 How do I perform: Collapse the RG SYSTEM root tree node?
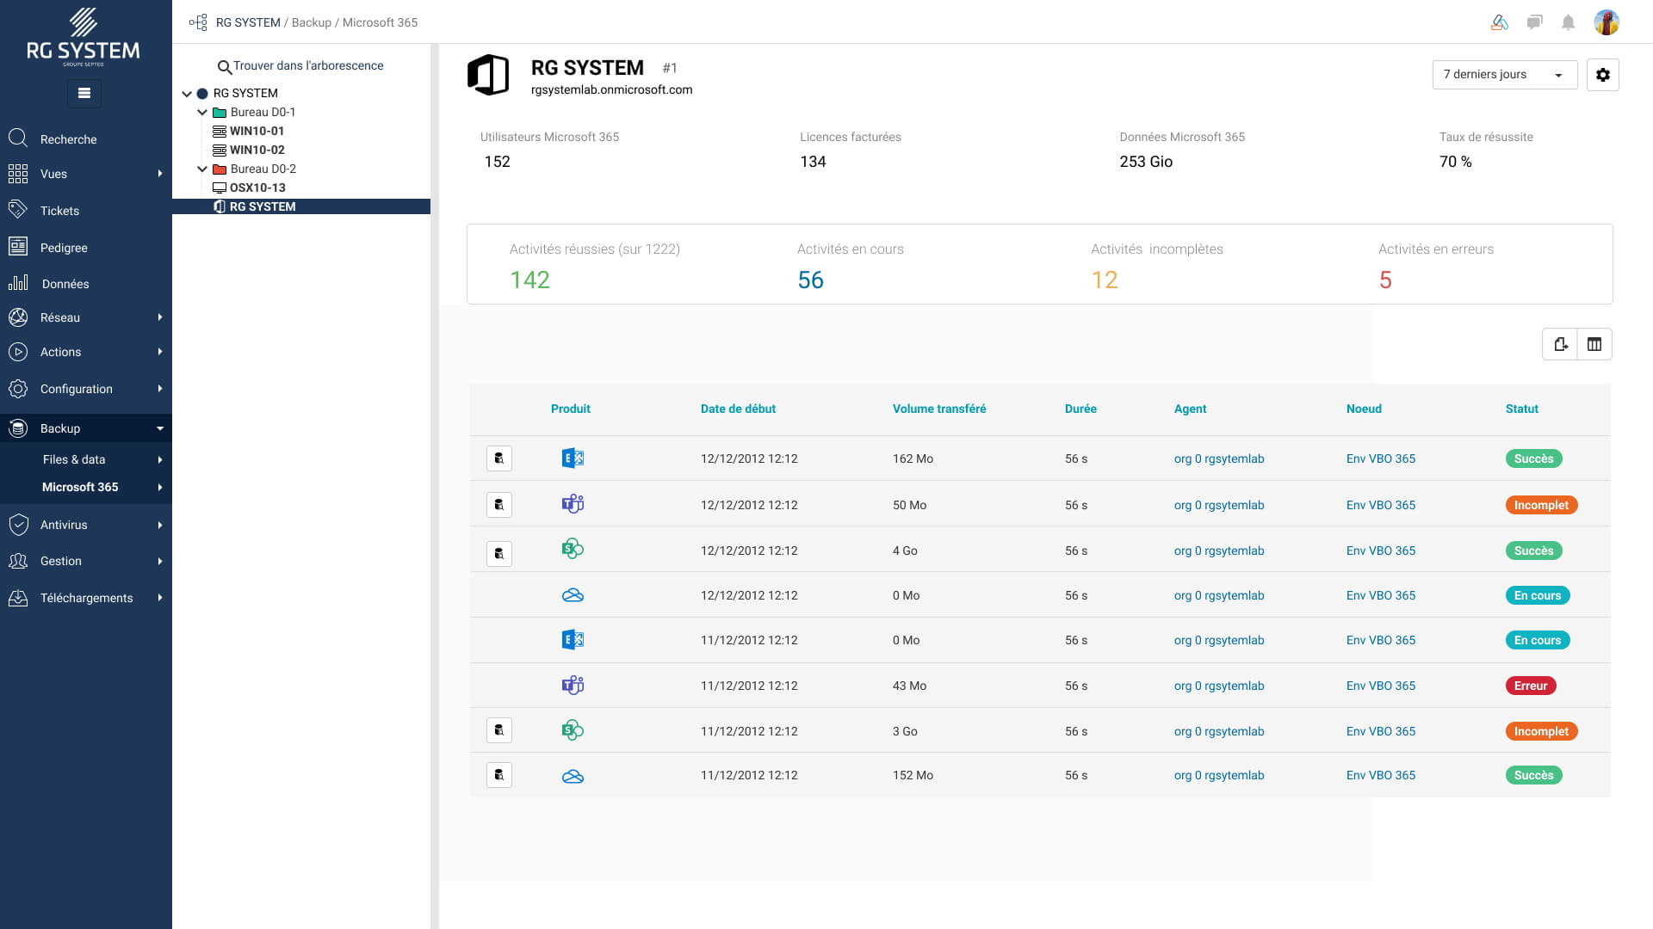[187, 94]
